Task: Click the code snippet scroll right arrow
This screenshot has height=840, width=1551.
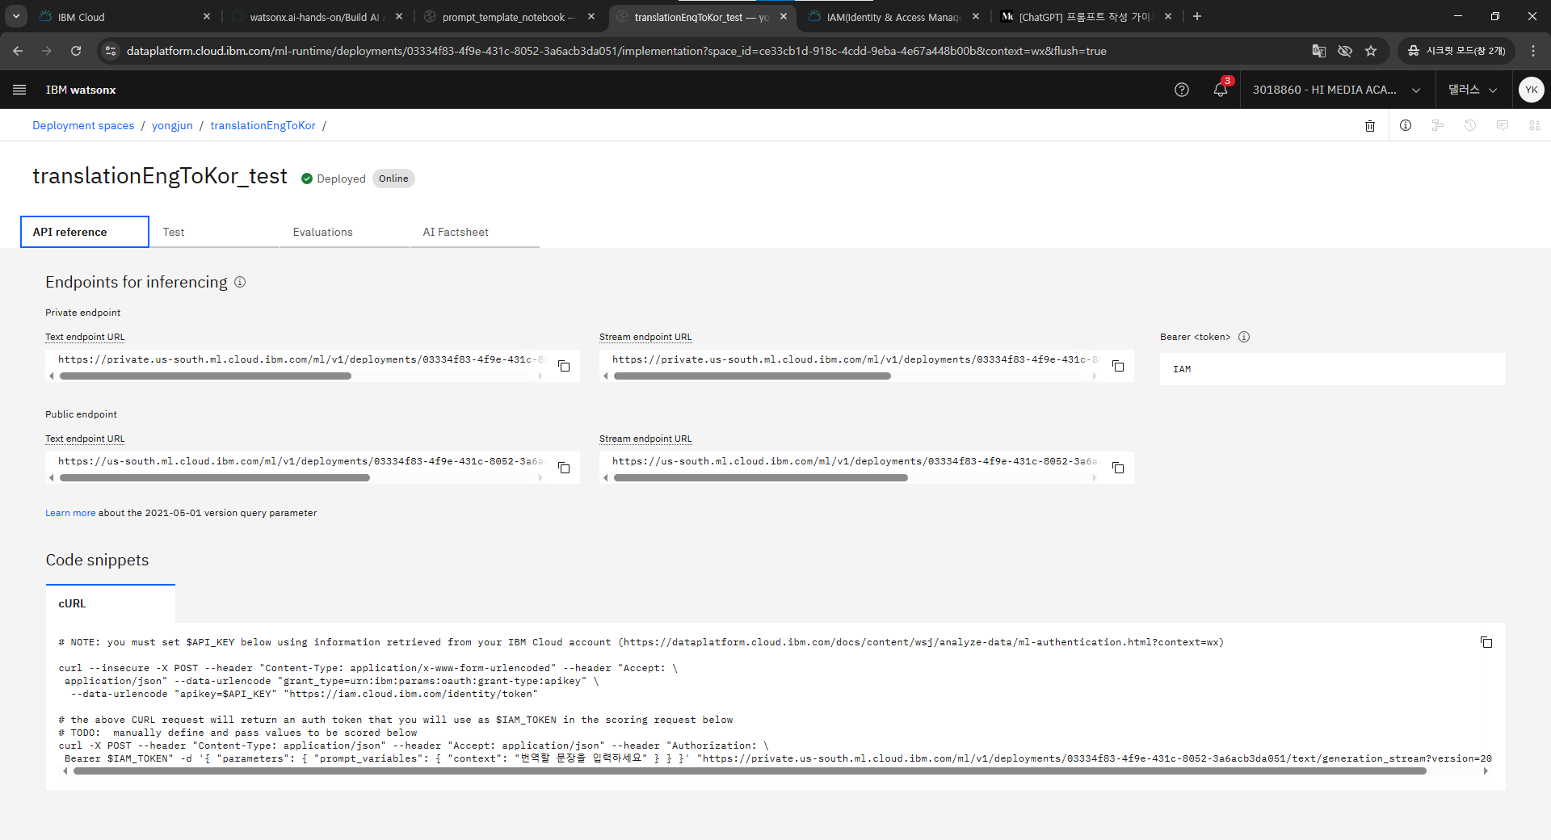Action: pyautogui.click(x=1486, y=771)
